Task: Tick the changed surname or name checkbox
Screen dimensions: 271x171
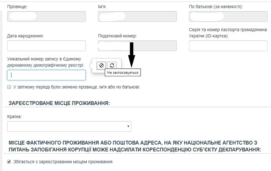Action: tap(9, 87)
